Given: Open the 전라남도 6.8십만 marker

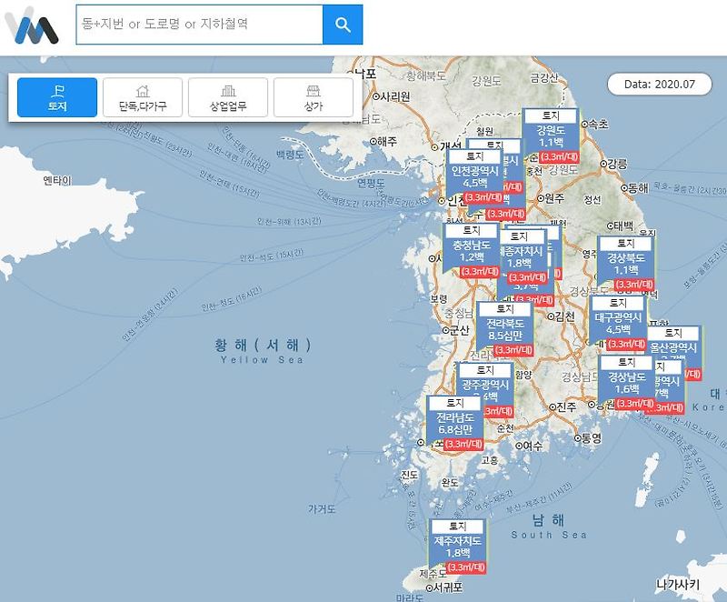Looking at the screenshot, I should pos(455,423).
